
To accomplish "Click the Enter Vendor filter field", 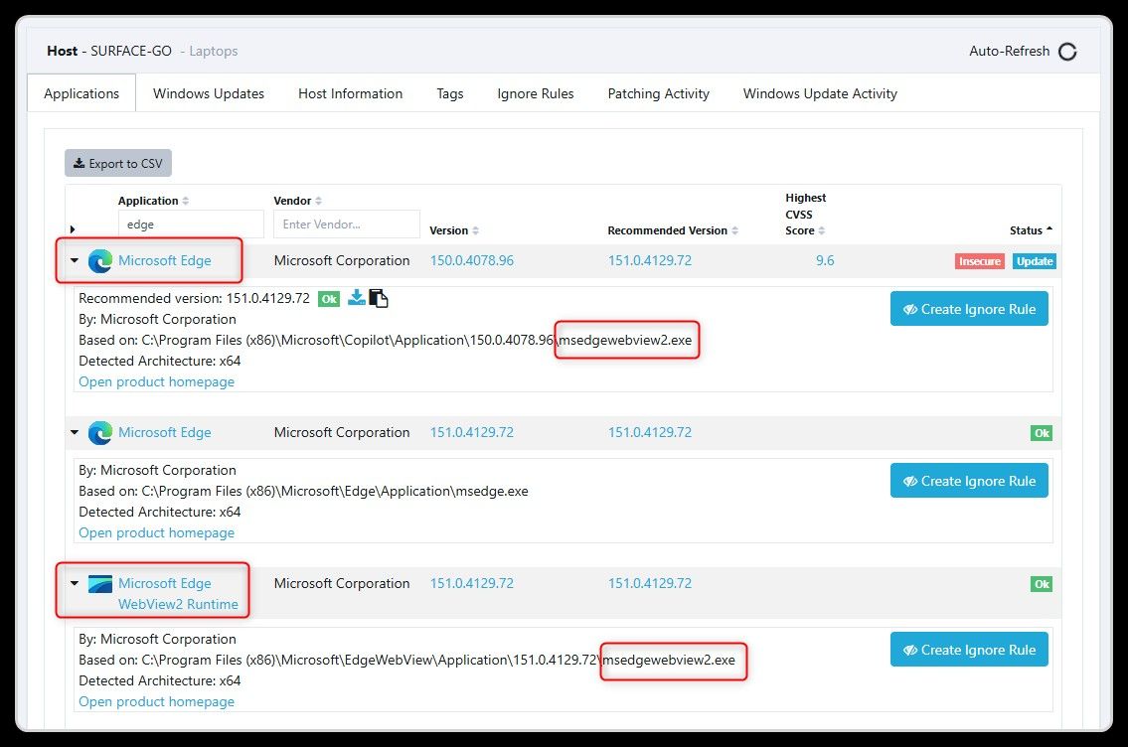I will (x=347, y=224).
